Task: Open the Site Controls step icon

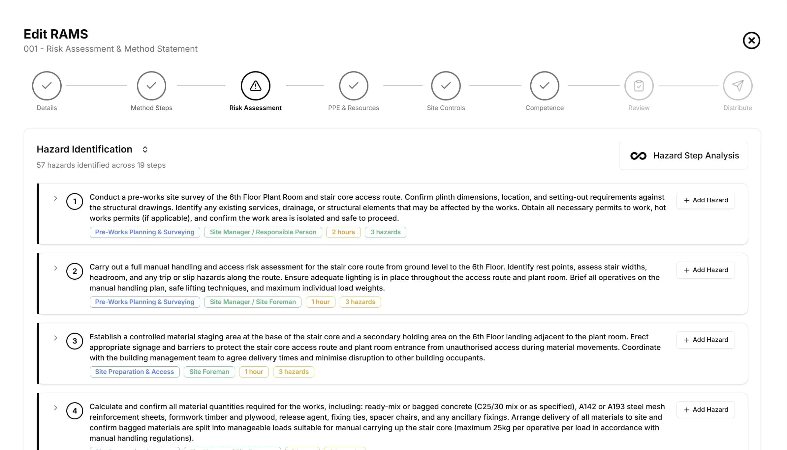Action: 446,86
